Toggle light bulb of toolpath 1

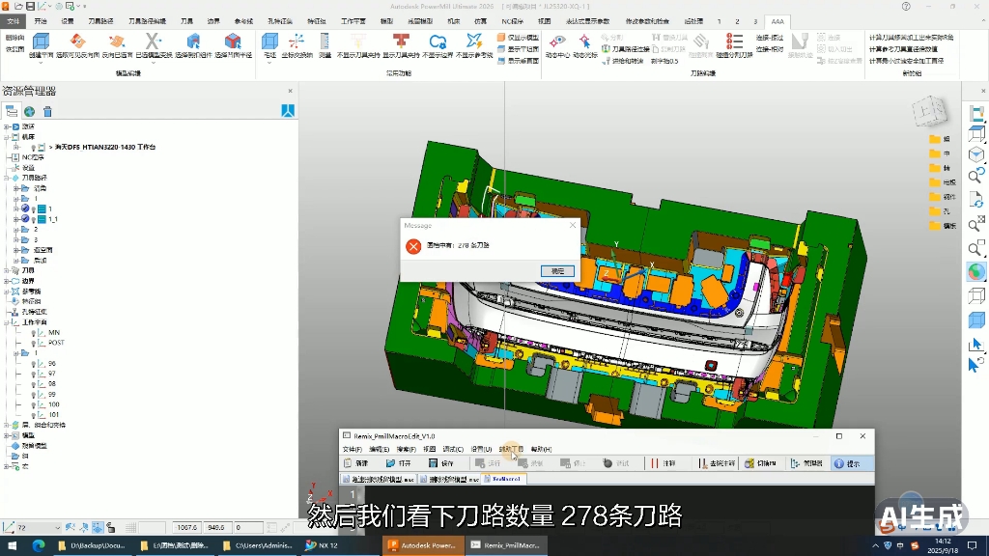point(34,209)
